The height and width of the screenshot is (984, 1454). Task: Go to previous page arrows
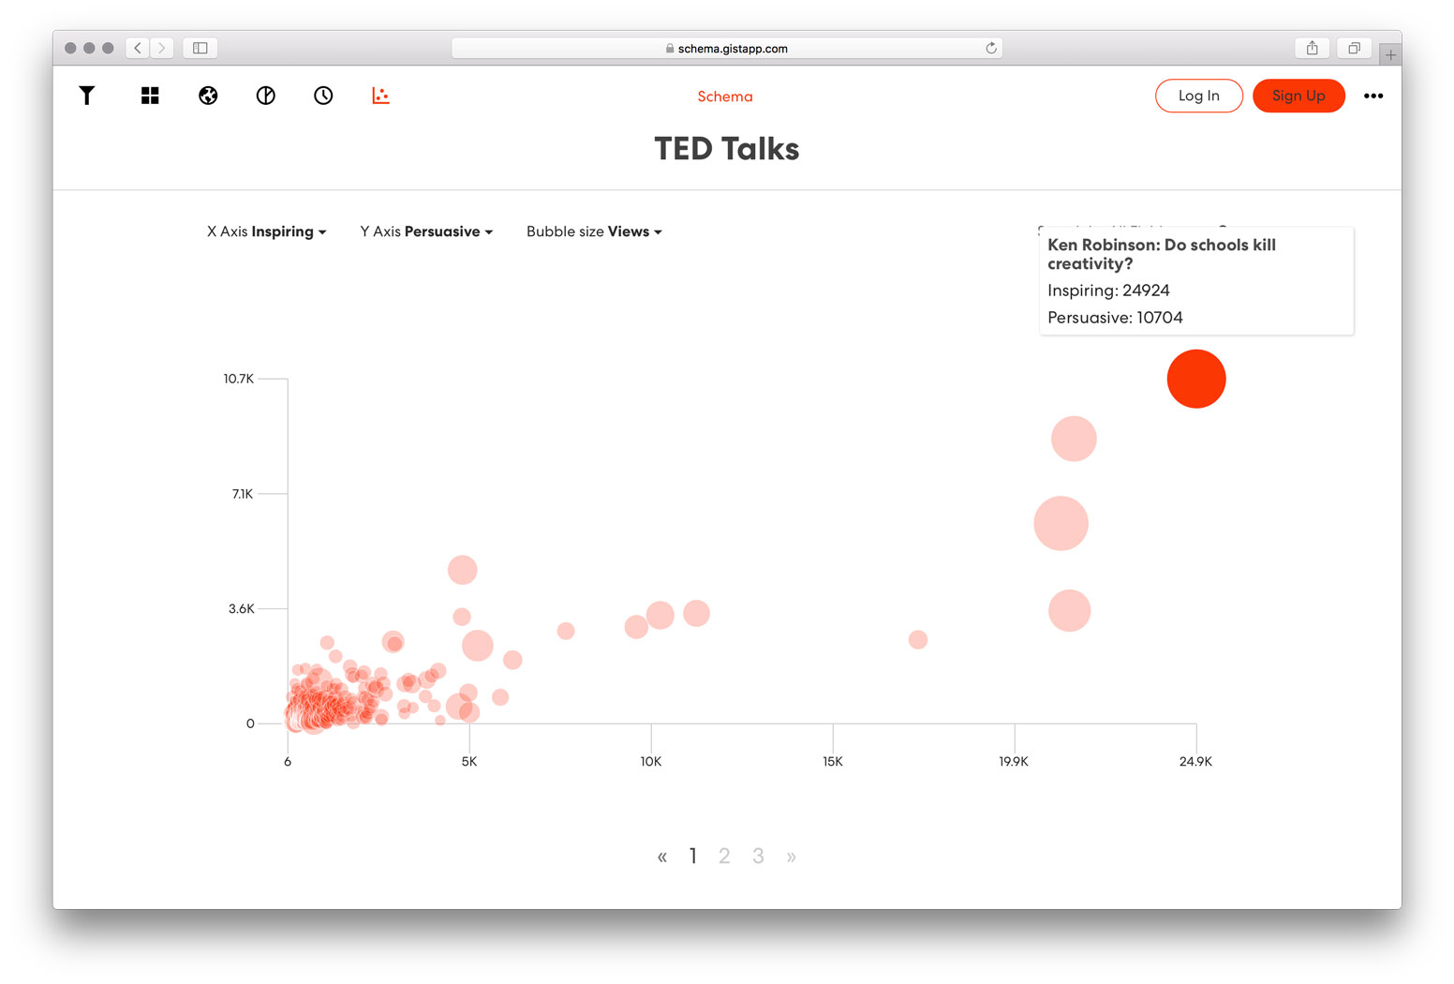662,857
